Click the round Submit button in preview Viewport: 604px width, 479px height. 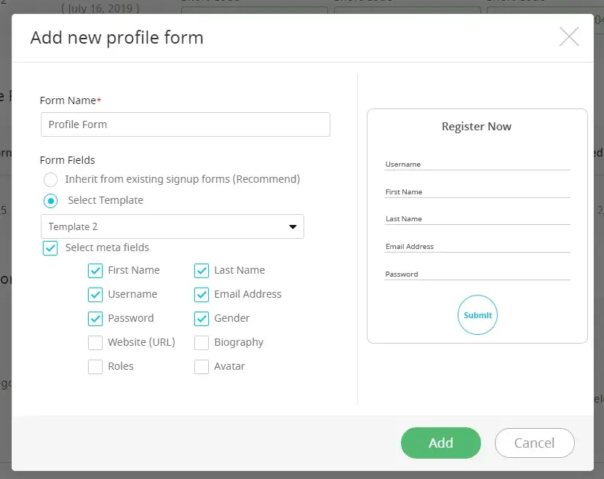coord(477,315)
